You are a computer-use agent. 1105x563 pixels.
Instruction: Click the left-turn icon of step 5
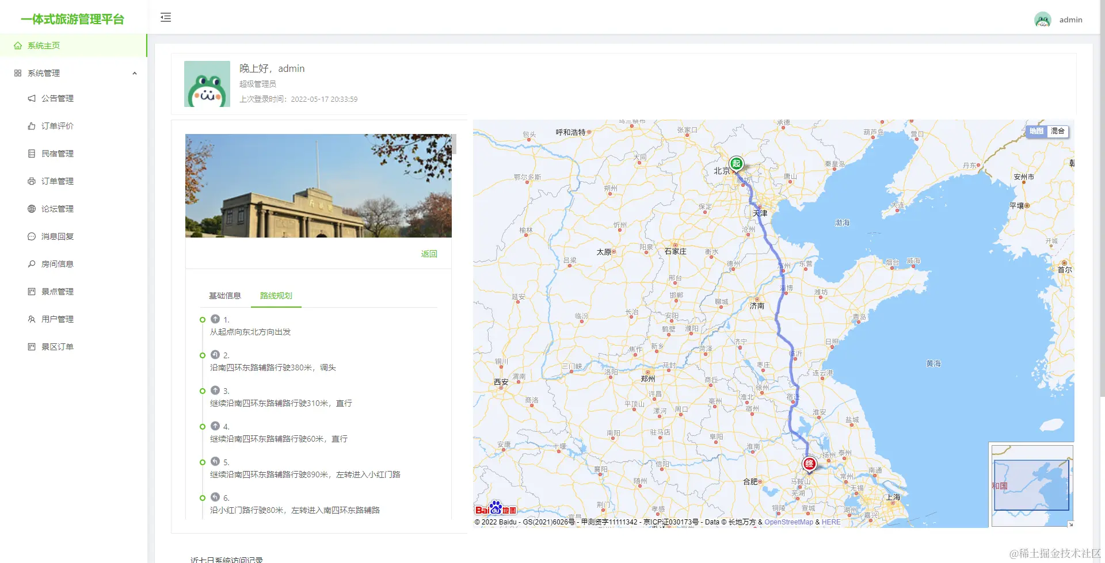coord(215,461)
